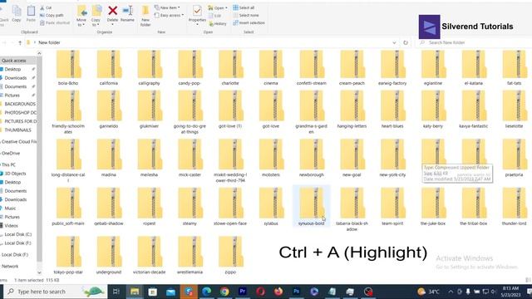Select the california zip file
This screenshot has height=299, width=532.
point(109,68)
